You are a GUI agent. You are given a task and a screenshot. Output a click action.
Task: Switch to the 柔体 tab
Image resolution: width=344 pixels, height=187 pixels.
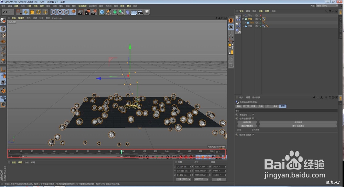click(275, 106)
